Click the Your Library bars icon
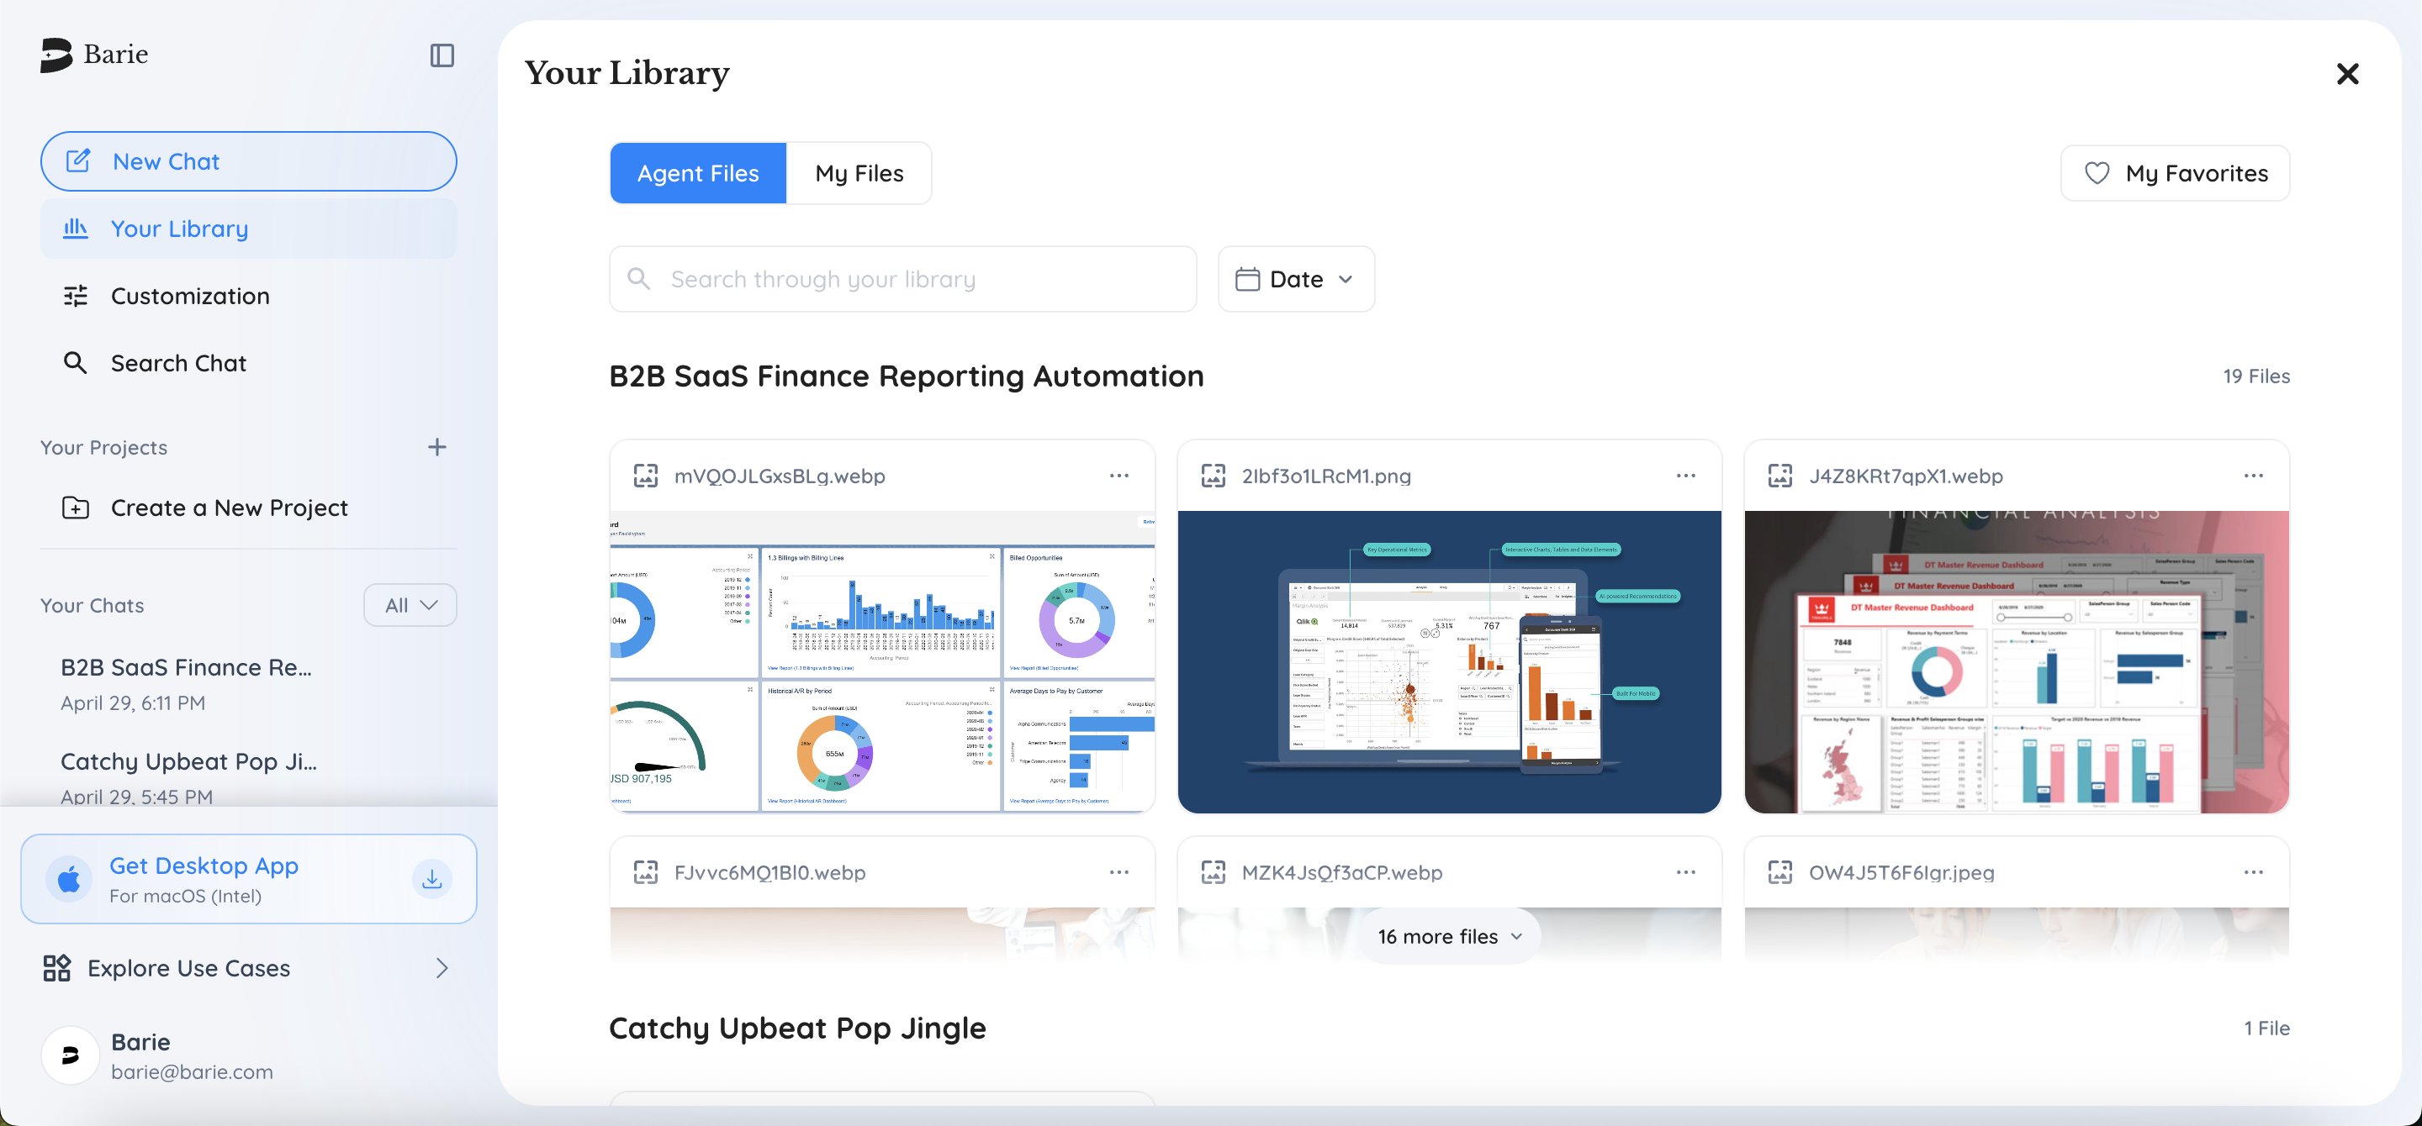The image size is (2422, 1126). (x=75, y=229)
